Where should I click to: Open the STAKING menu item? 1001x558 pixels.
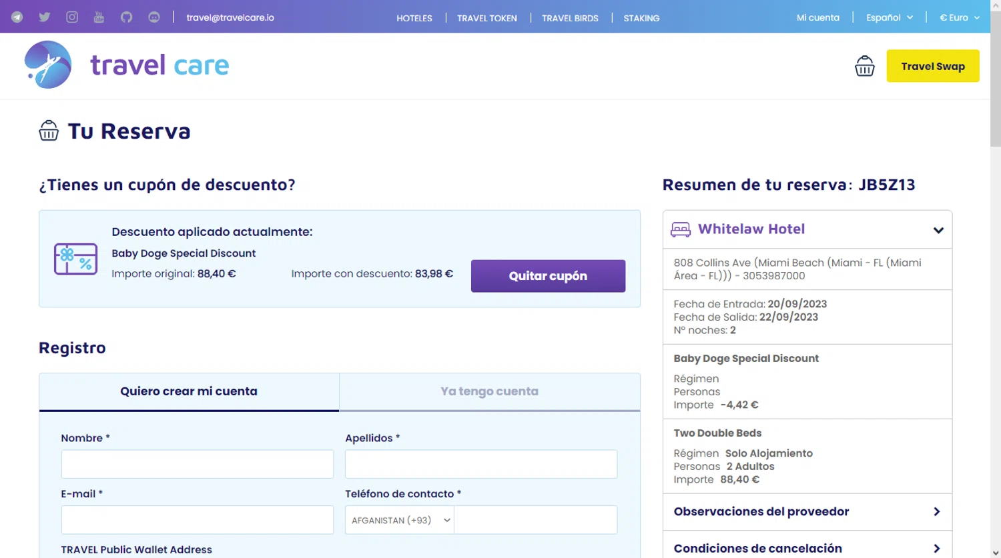pos(641,18)
